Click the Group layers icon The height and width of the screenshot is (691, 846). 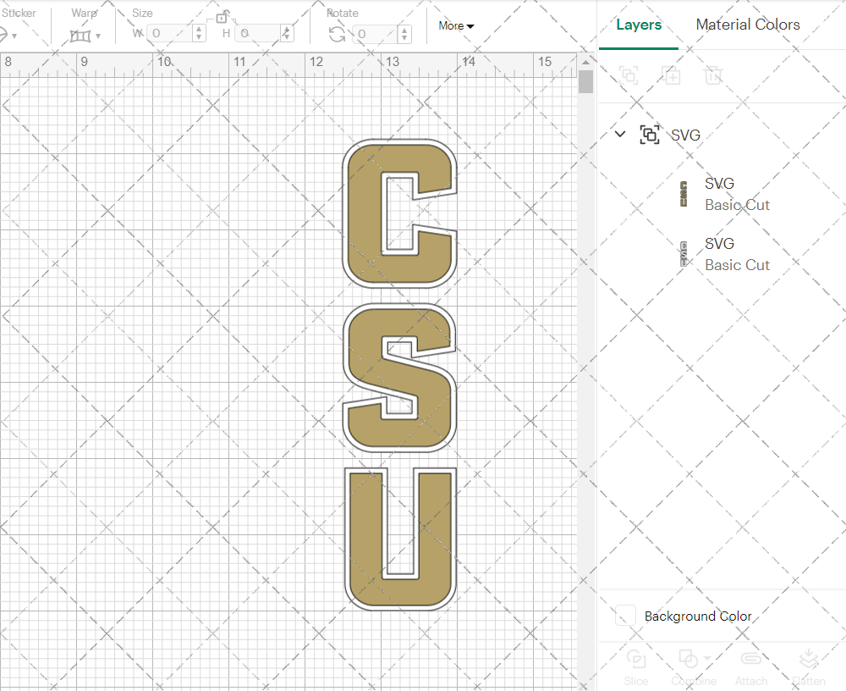coord(629,75)
